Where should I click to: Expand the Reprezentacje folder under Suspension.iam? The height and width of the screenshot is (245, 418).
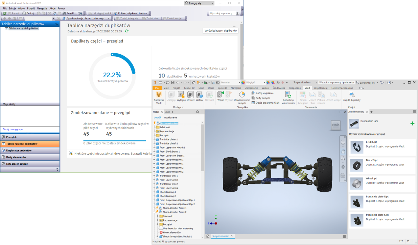(154, 131)
